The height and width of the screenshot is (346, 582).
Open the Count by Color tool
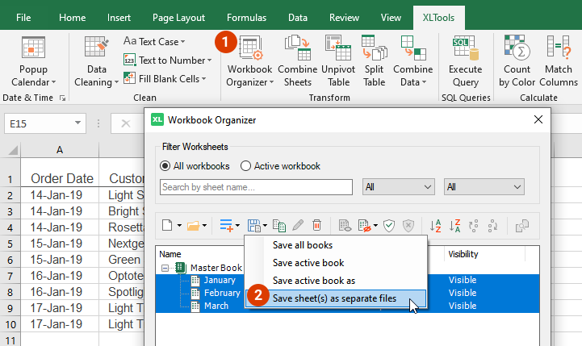pos(517,61)
